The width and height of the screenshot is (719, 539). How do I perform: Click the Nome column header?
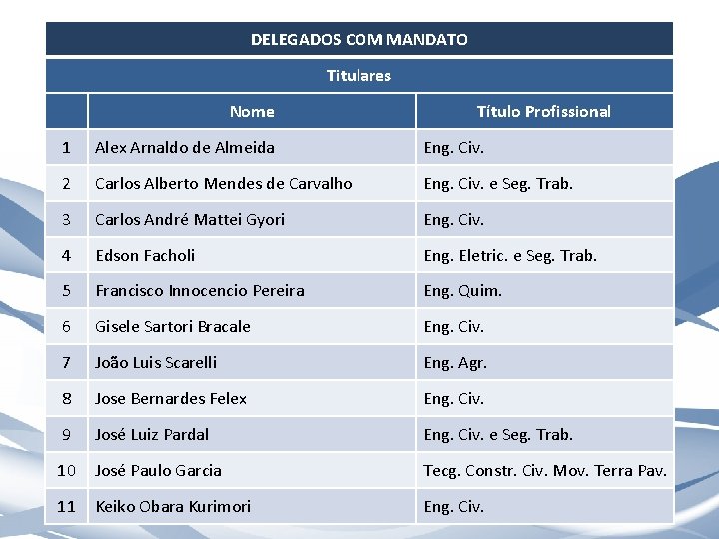[x=252, y=111]
